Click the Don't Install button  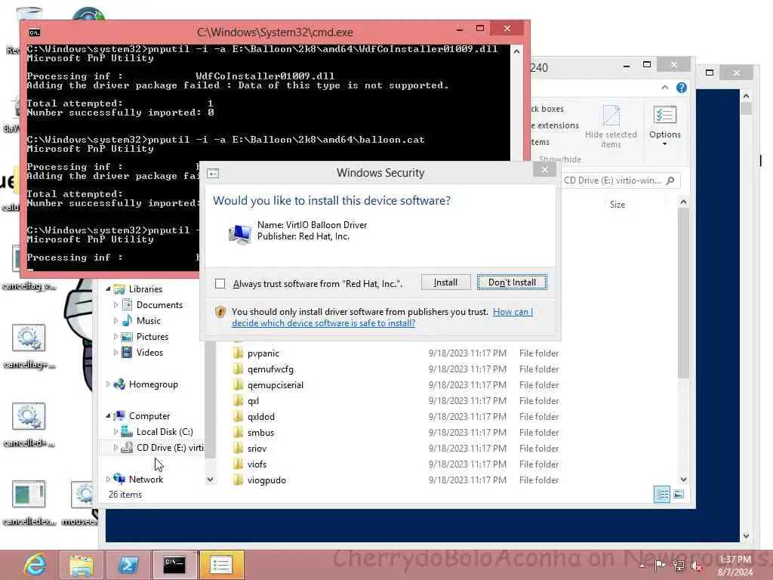[512, 282]
